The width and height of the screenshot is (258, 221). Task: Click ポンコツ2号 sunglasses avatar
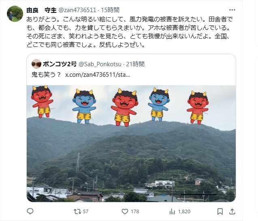36,64
